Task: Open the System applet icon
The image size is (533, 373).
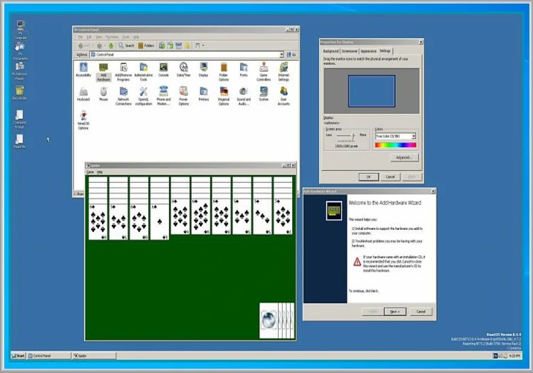Action: coord(264,94)
